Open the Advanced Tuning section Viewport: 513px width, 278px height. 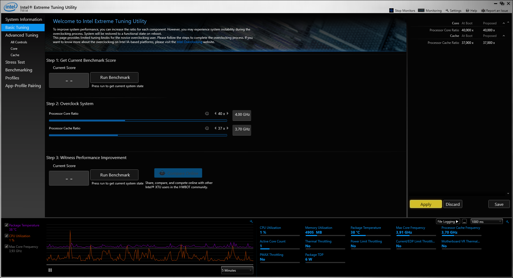22,35
